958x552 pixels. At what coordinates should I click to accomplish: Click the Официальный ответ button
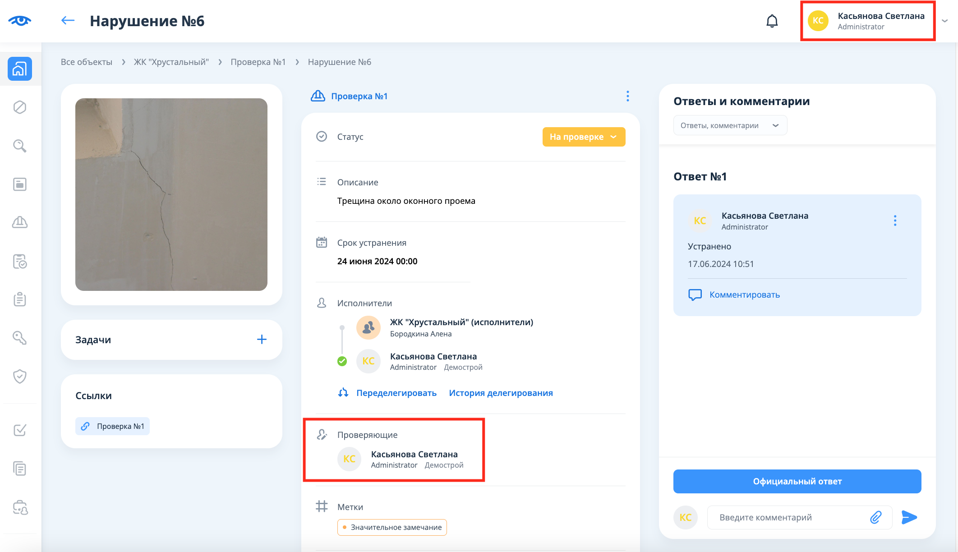(x=797, y=481)
